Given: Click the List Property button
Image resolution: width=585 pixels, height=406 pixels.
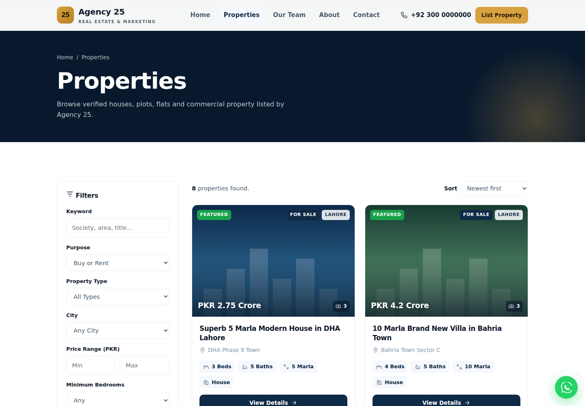Looking at the screenshot, I should [x=502, y=15].
